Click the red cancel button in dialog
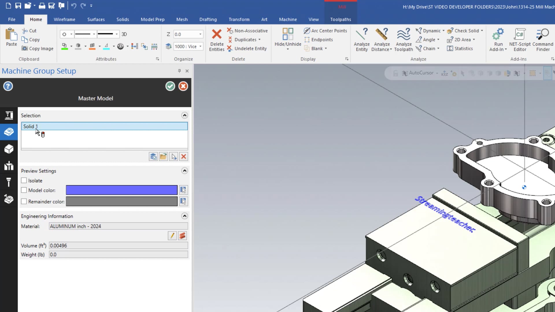The height and width of the screenshot is (312, 555). 183,86
